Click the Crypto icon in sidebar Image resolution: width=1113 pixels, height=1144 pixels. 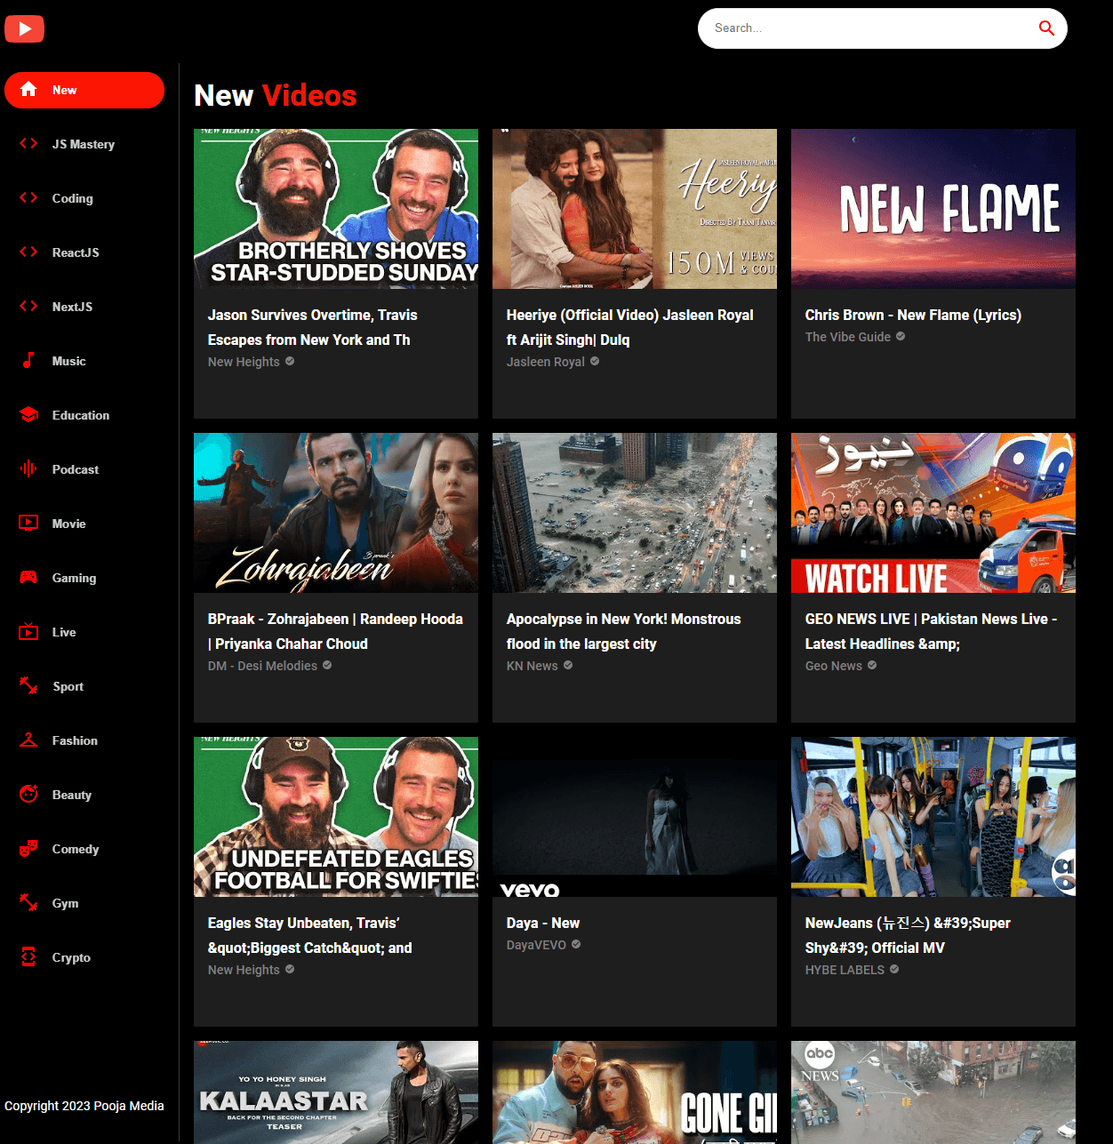click(x=28, y=956)
